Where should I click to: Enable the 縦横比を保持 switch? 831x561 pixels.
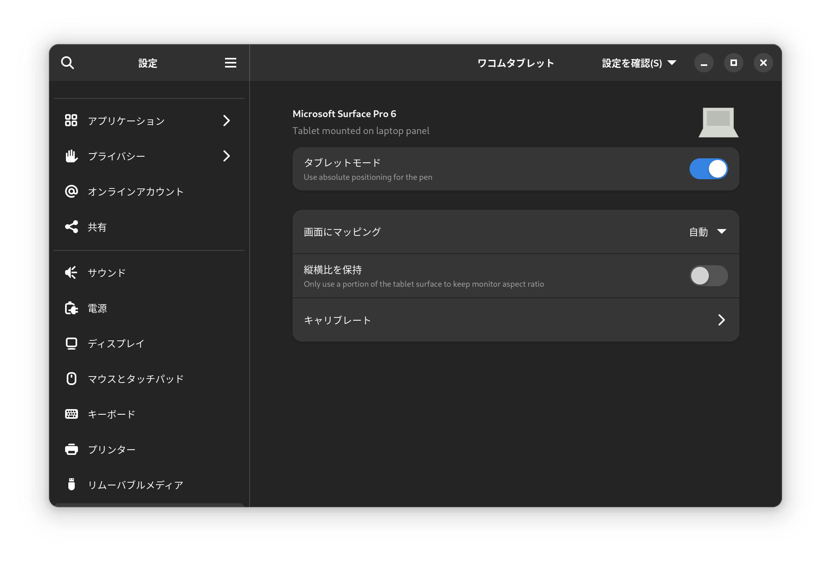click(x=708, y=276)
